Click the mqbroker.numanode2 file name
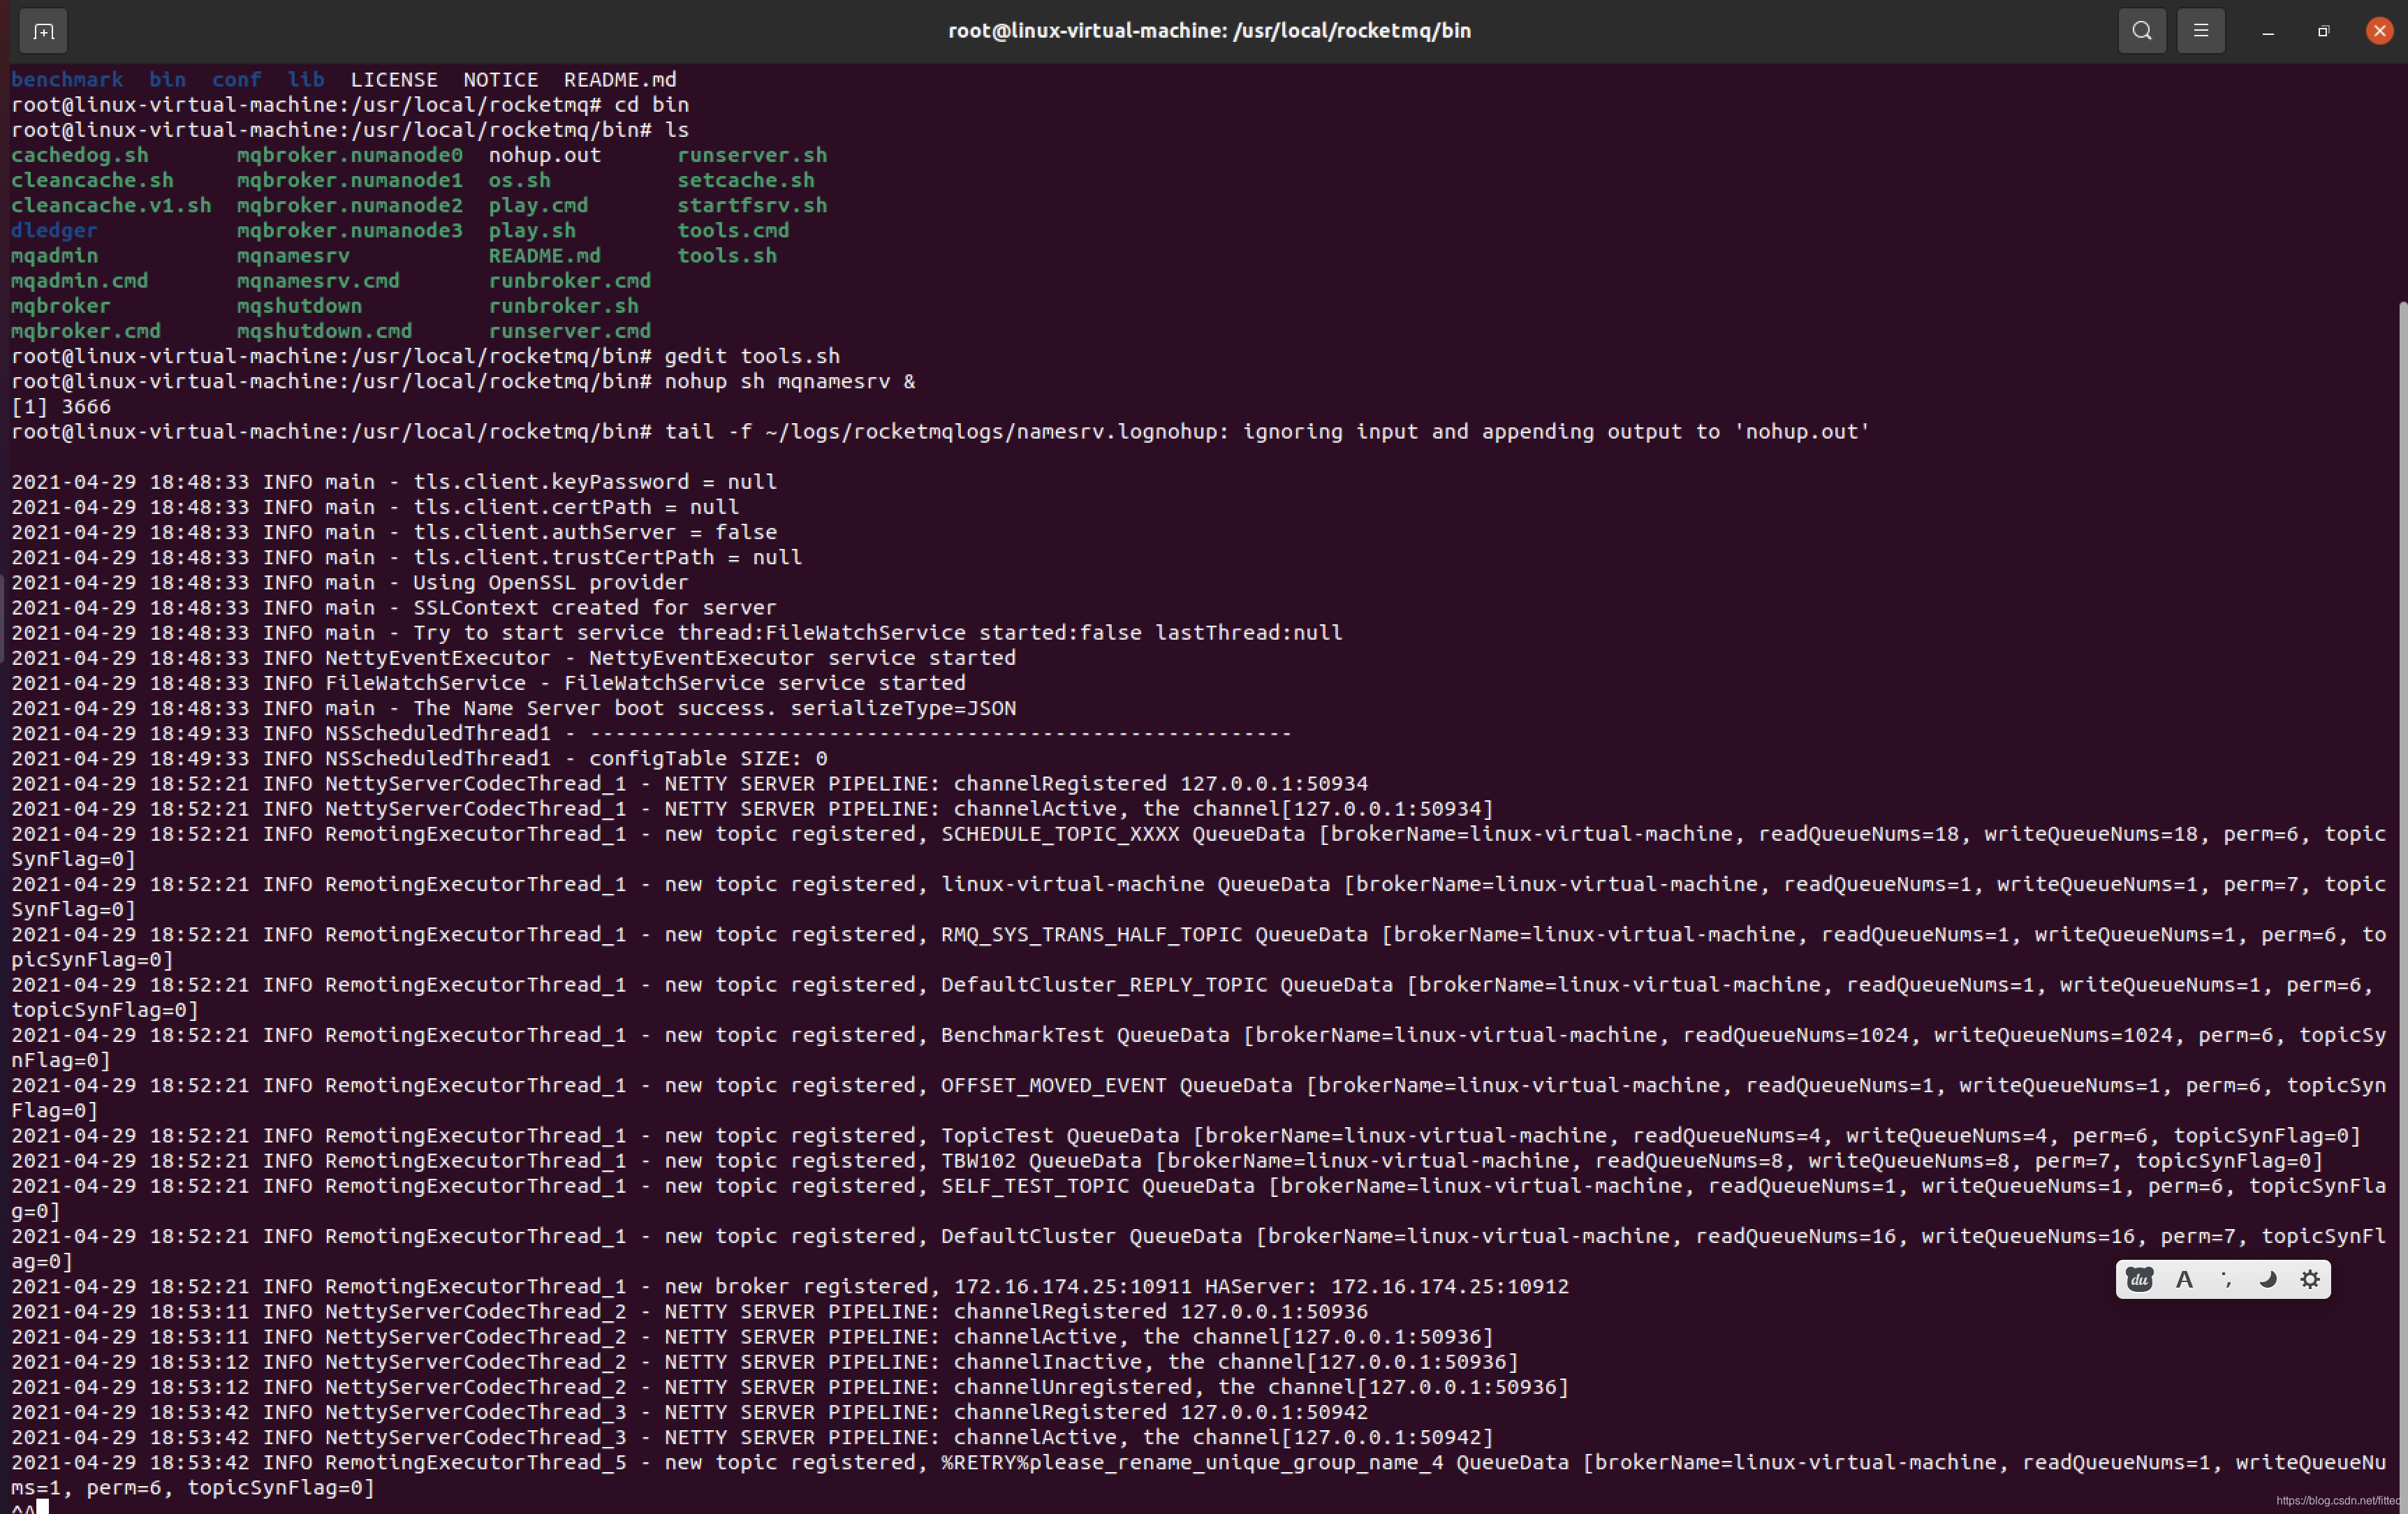This screenshot has height=1514, width=2408. [350, 205]
